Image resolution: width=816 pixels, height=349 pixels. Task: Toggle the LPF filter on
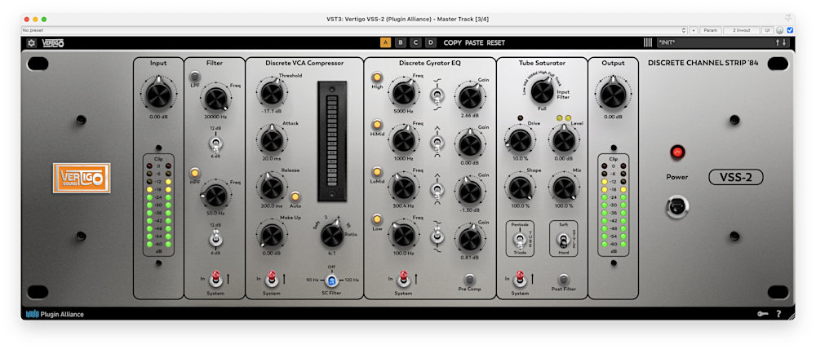click(x=195, y=77)
